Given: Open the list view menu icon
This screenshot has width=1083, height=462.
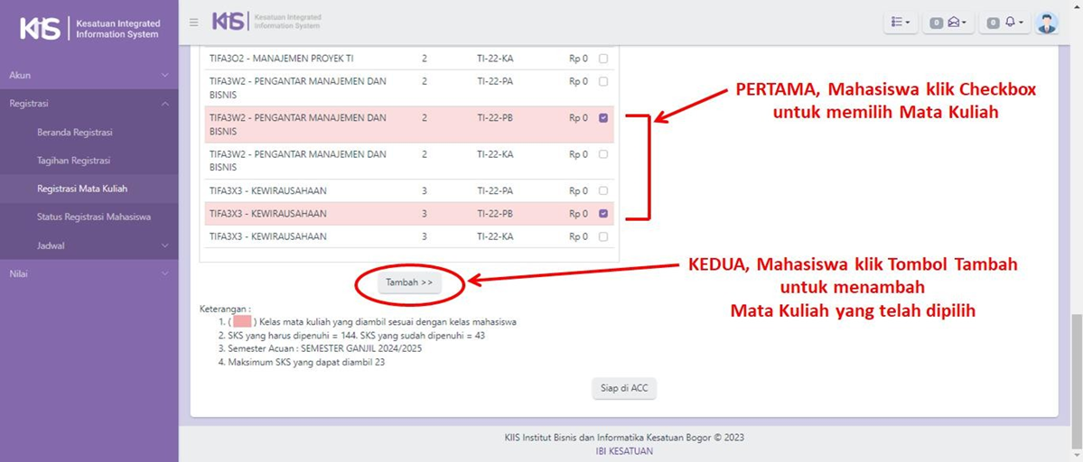Looking at the screenshot, I should (901, 23).
